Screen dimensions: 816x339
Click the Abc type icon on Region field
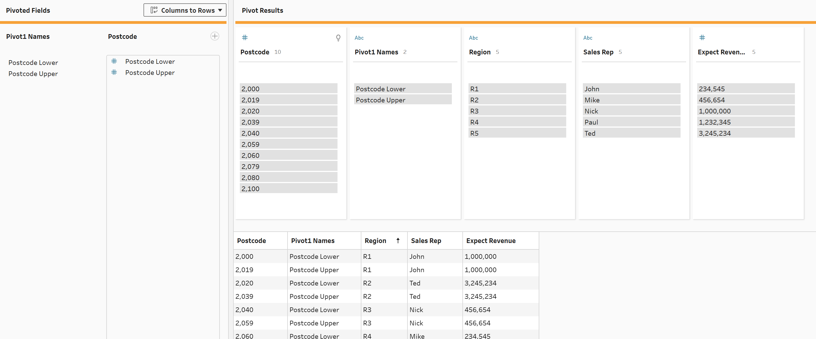[x=473, y=38]
